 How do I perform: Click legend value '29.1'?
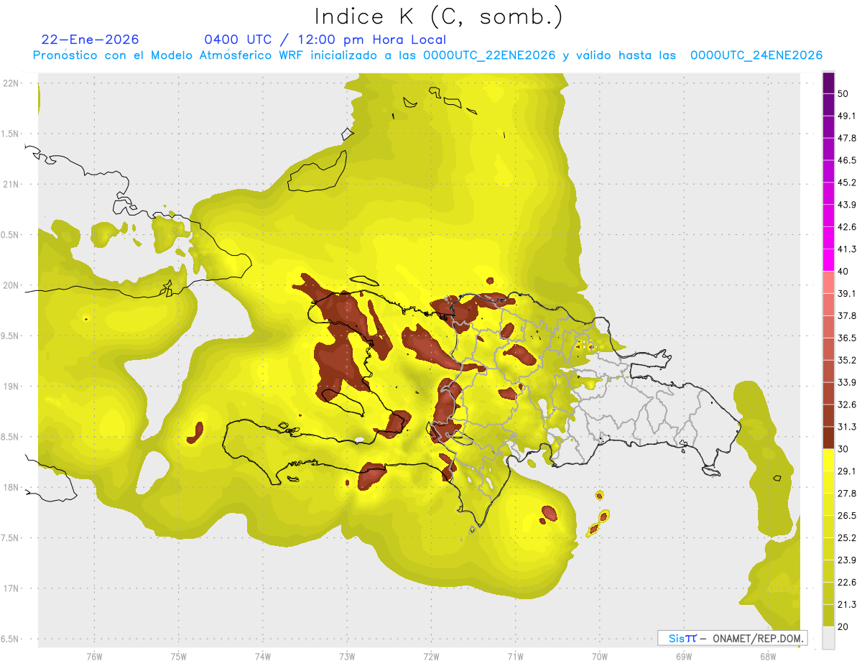click(847, 471)
